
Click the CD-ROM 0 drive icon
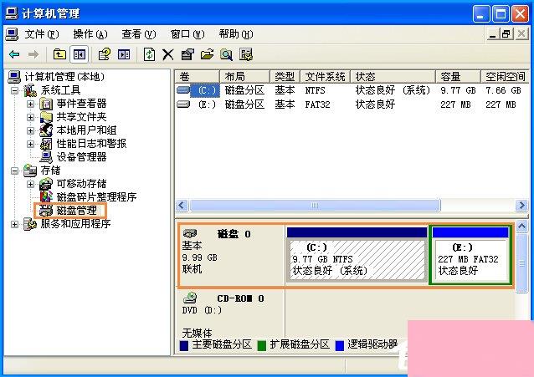[x=190, y=298]
